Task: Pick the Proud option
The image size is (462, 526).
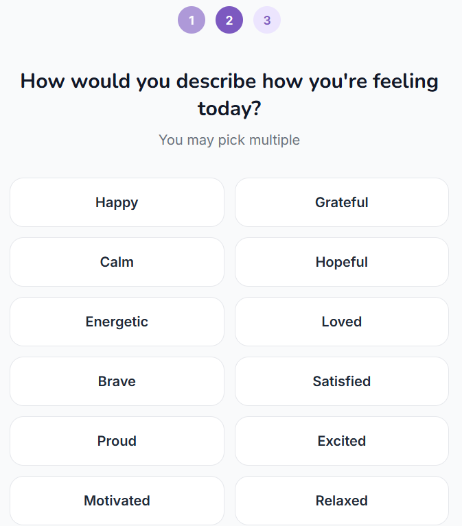Action: point(117,441)
